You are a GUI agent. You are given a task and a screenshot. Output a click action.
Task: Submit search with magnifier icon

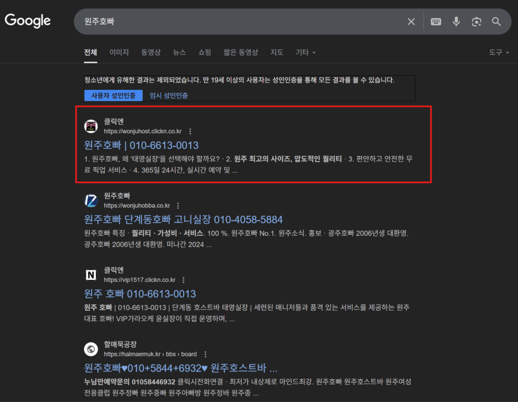496,22
